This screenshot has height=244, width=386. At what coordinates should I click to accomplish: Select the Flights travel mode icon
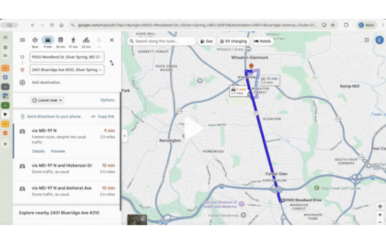point(99,40)
